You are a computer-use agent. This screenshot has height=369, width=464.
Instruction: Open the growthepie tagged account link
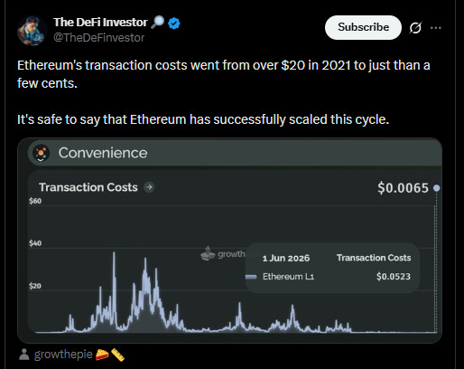tap(63, 355)
